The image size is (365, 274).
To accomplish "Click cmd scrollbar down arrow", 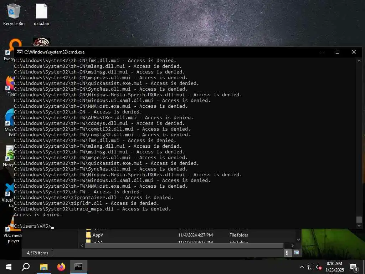I will pos(359,225).
